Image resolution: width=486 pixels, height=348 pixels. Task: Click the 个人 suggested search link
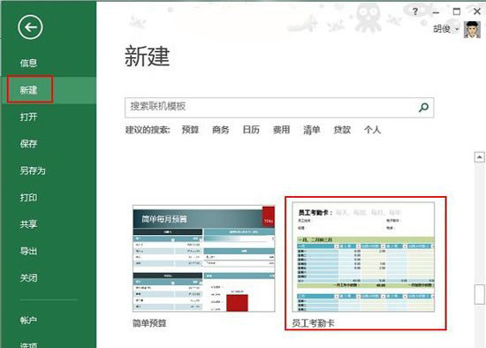tap(372, 130)
